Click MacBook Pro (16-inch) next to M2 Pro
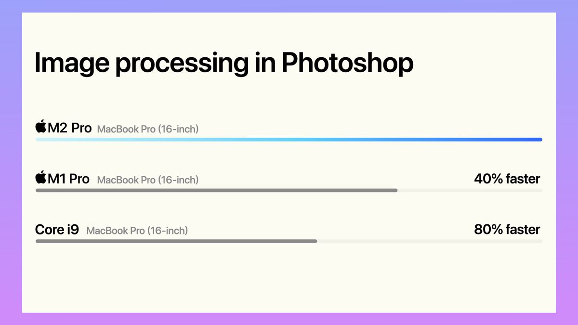This screenshot has height=325, width=578. click(148, 129)
